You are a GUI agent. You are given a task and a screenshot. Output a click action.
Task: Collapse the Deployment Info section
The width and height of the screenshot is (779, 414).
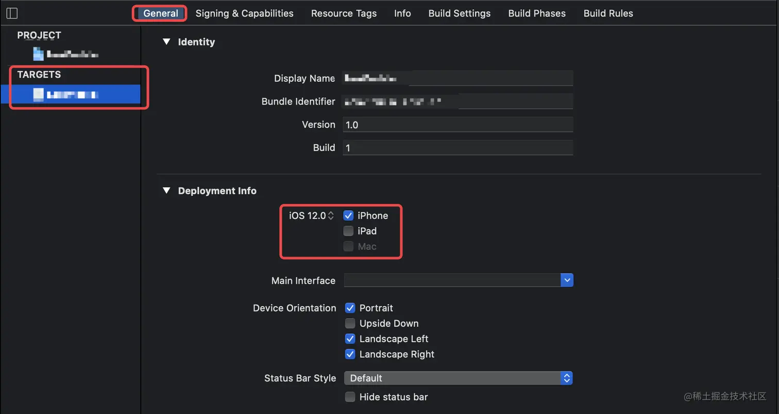coord(166,191)
